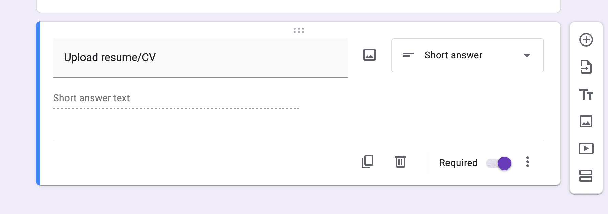Add an image to the question title

pos(369,54)
